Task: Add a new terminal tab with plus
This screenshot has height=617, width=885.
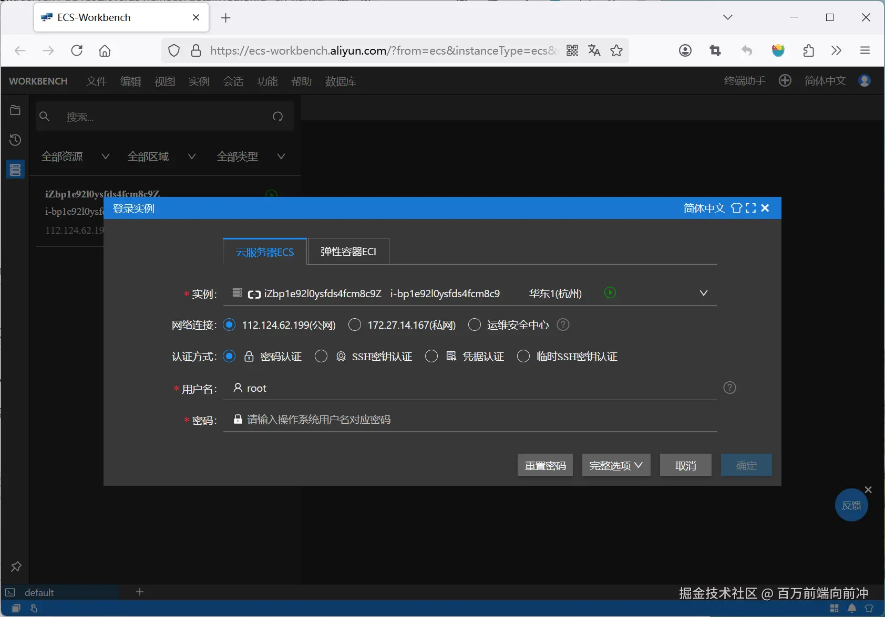Action: (x=140, y=592)
